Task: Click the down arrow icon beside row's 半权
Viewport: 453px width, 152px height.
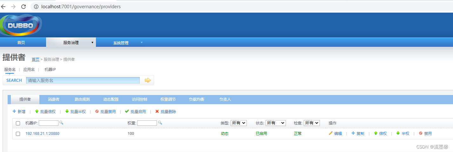Action: 398,133
